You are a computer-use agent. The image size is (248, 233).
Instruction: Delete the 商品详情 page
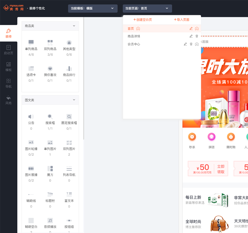point(197,36)
